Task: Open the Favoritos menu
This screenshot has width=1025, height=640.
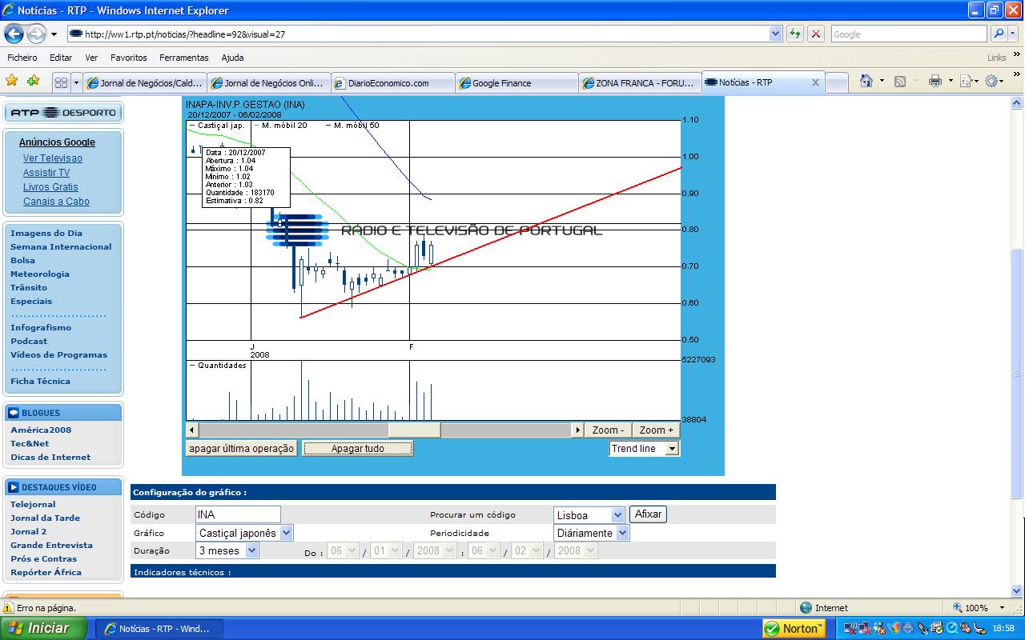Action: [129, 58]
